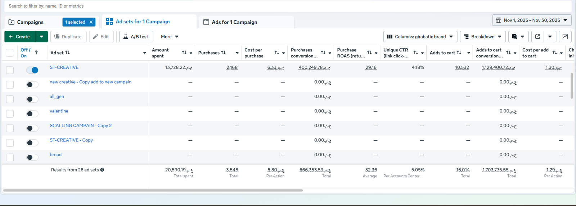This screenshot has width=576, height=206.
Task: Open the SCALLING CAMPAIN - Copy 2 link
Action: tap(81, 126)
